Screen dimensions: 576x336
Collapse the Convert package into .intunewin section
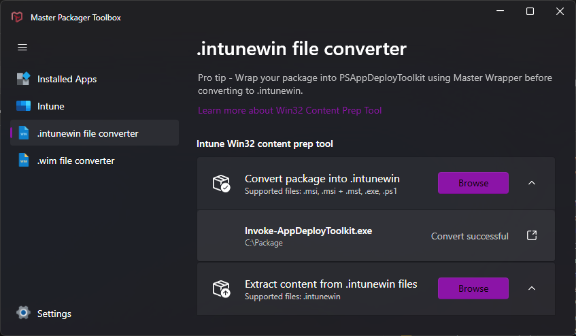click(x=532, y=183)
